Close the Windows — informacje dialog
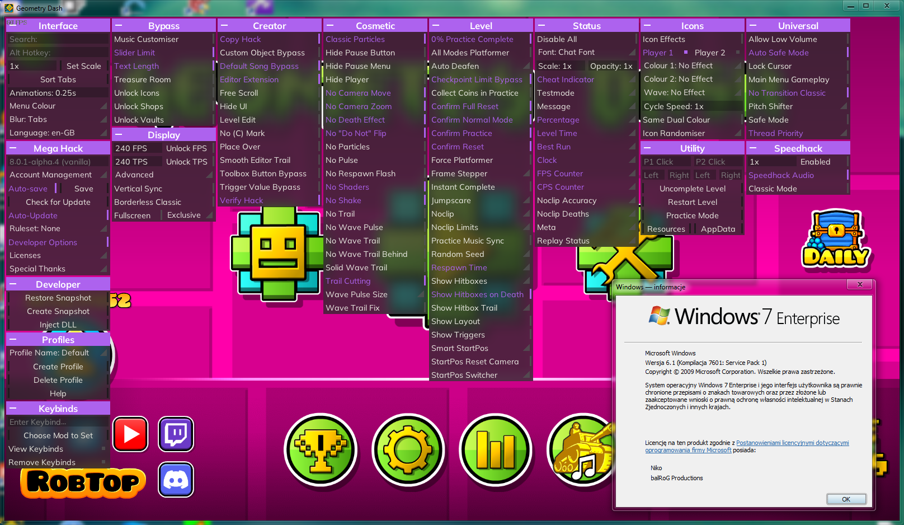904x525 pixels. click(860, 284)
